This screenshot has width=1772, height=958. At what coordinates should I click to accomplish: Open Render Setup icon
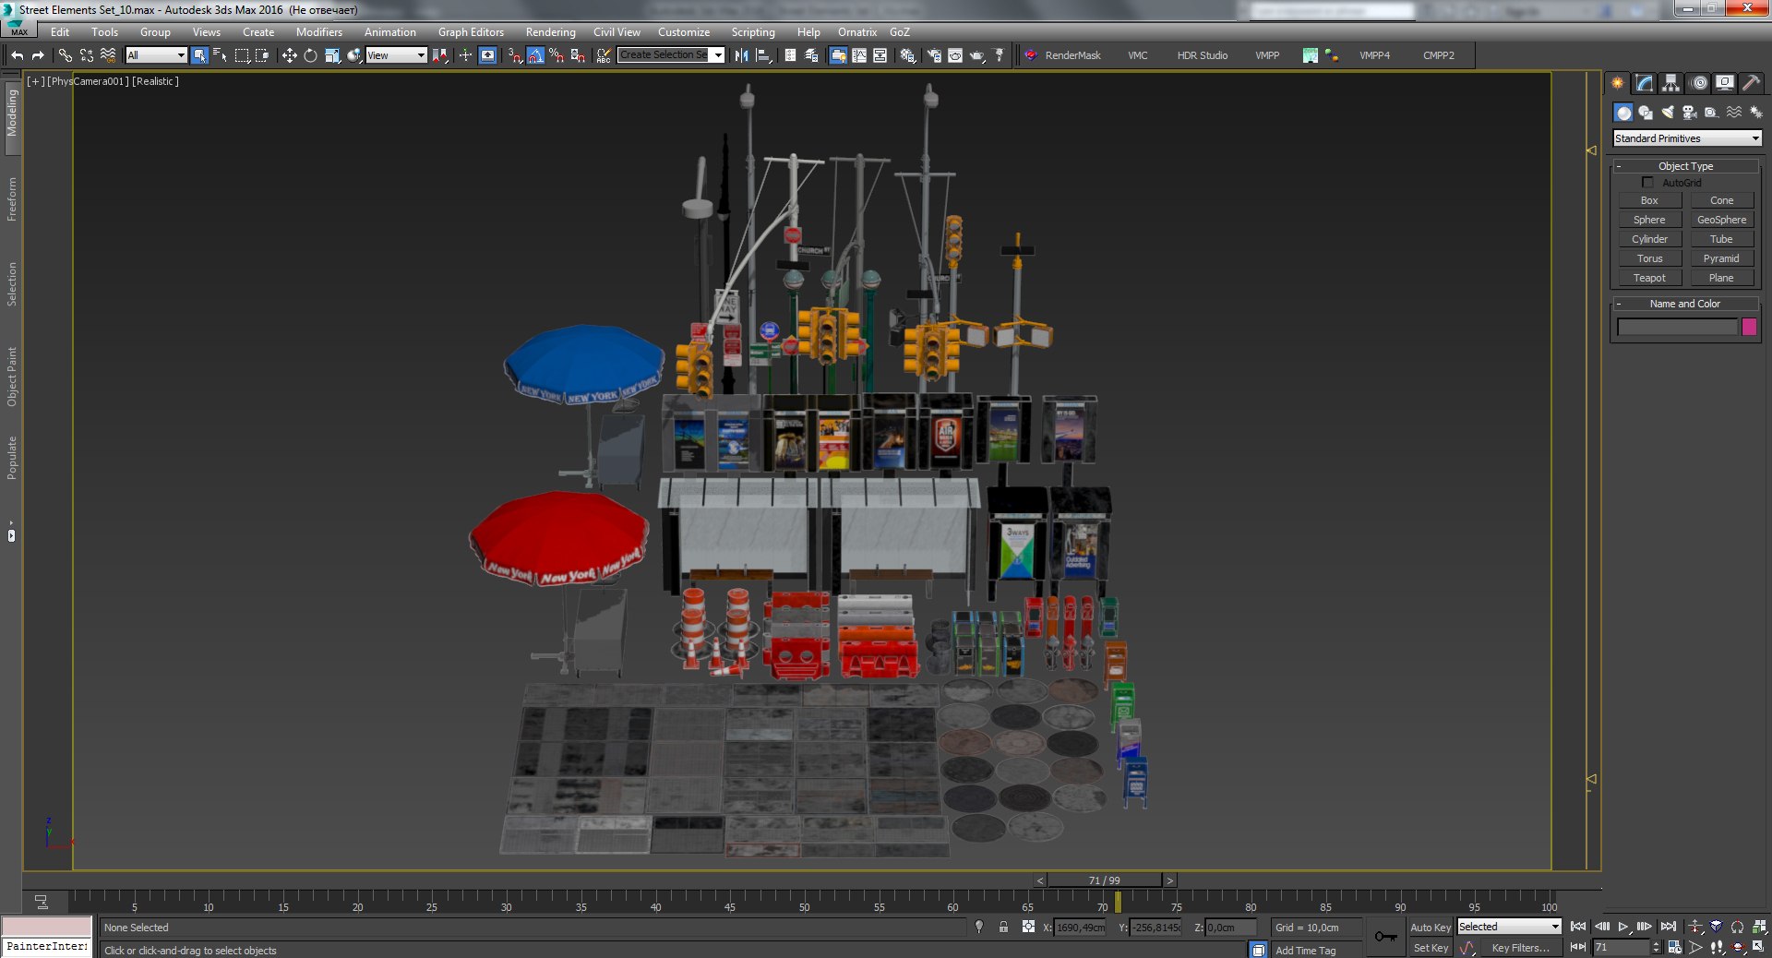click(x=934, y=55)
